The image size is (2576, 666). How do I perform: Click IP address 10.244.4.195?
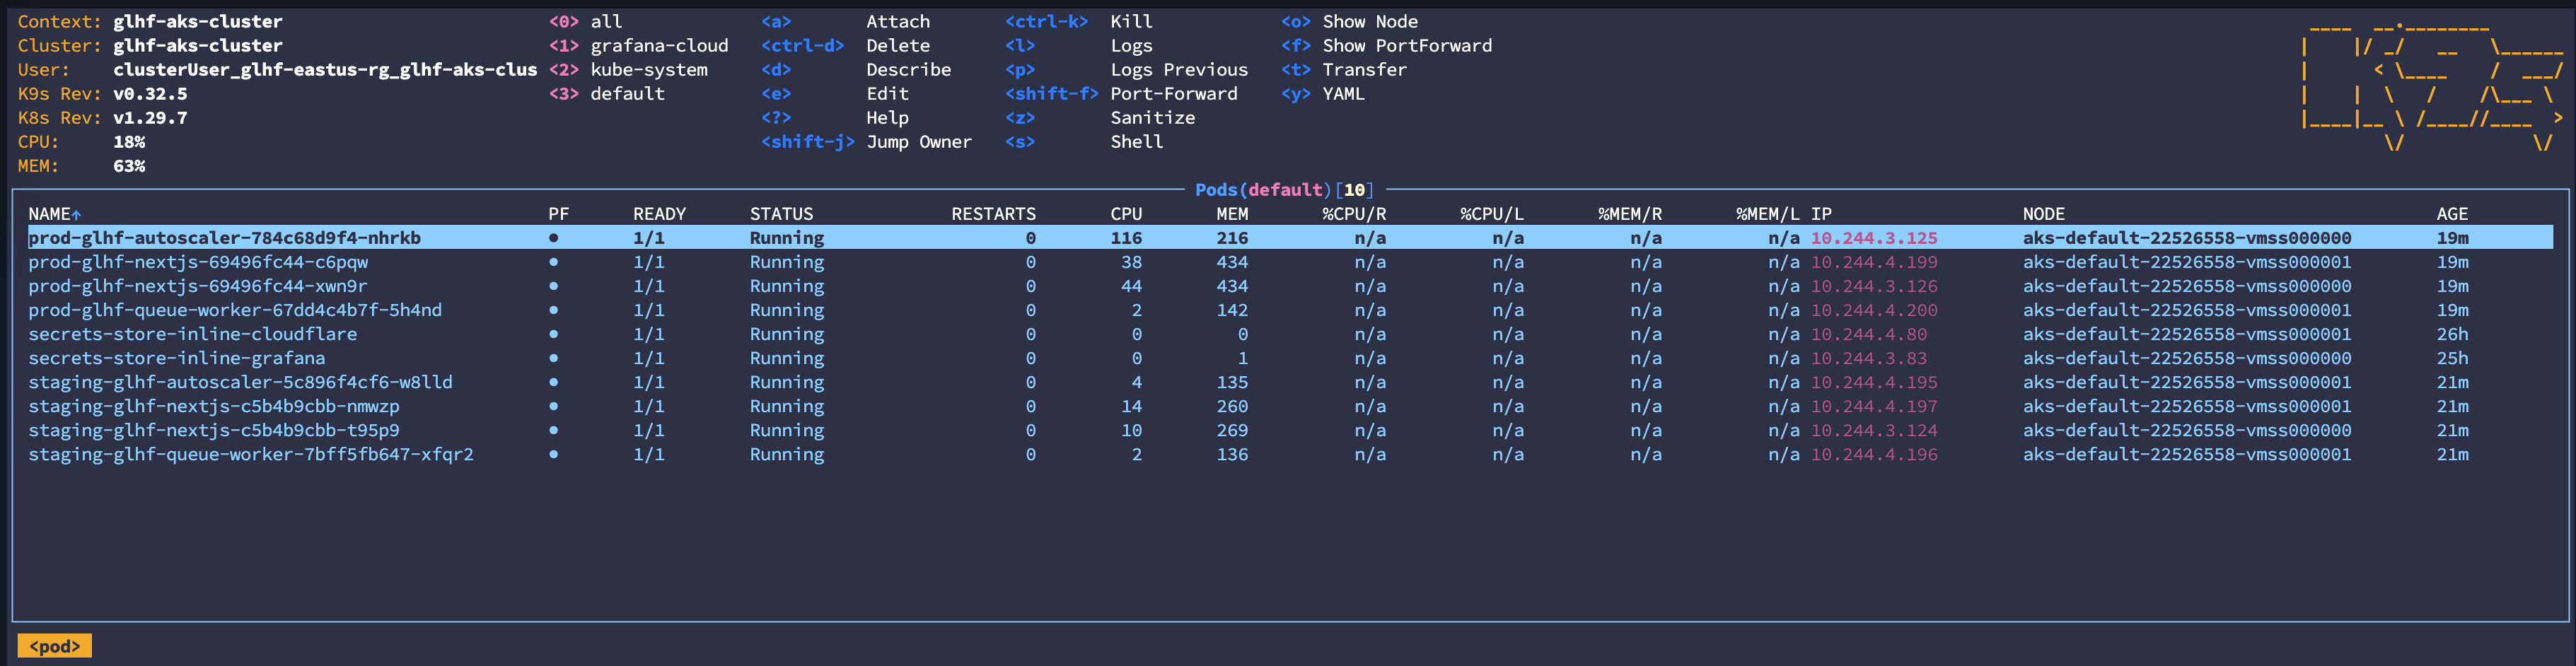click(1873, 382)
